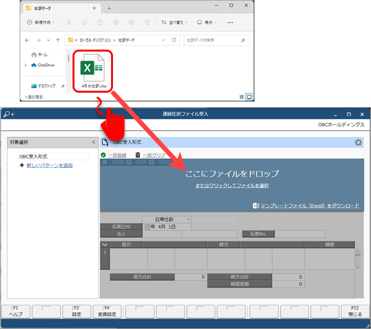
Task: Click the file icon beside OBC受入形式 header
Action: tap(105, 142)
